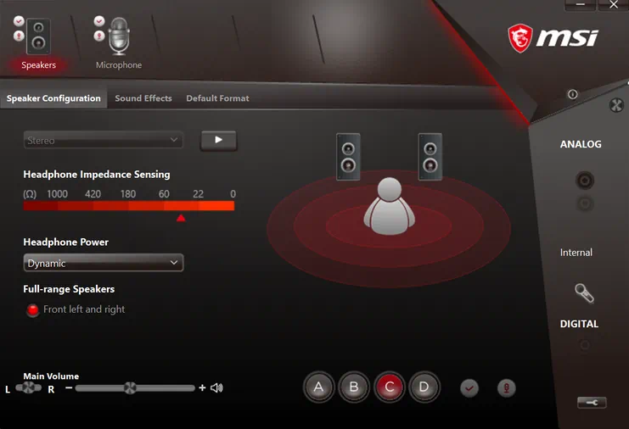This screenshot has width=629, height=429.
Task: Set Microphone as default communication device
Action: pyautogui.click(x=99, y=36)
